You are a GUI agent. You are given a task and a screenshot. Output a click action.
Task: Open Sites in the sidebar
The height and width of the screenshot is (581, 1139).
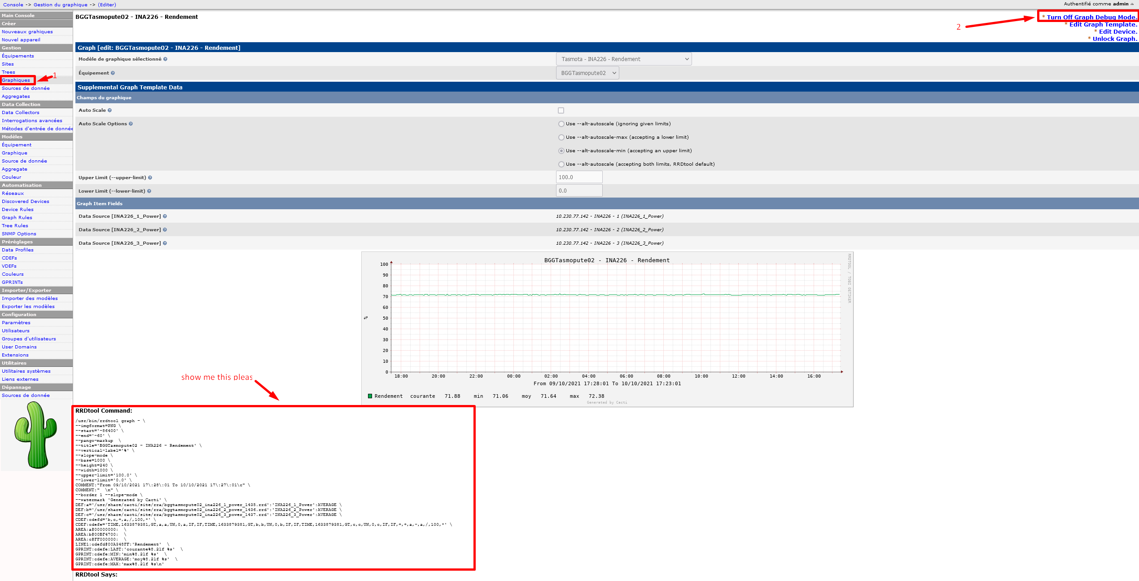coord(8,64)
